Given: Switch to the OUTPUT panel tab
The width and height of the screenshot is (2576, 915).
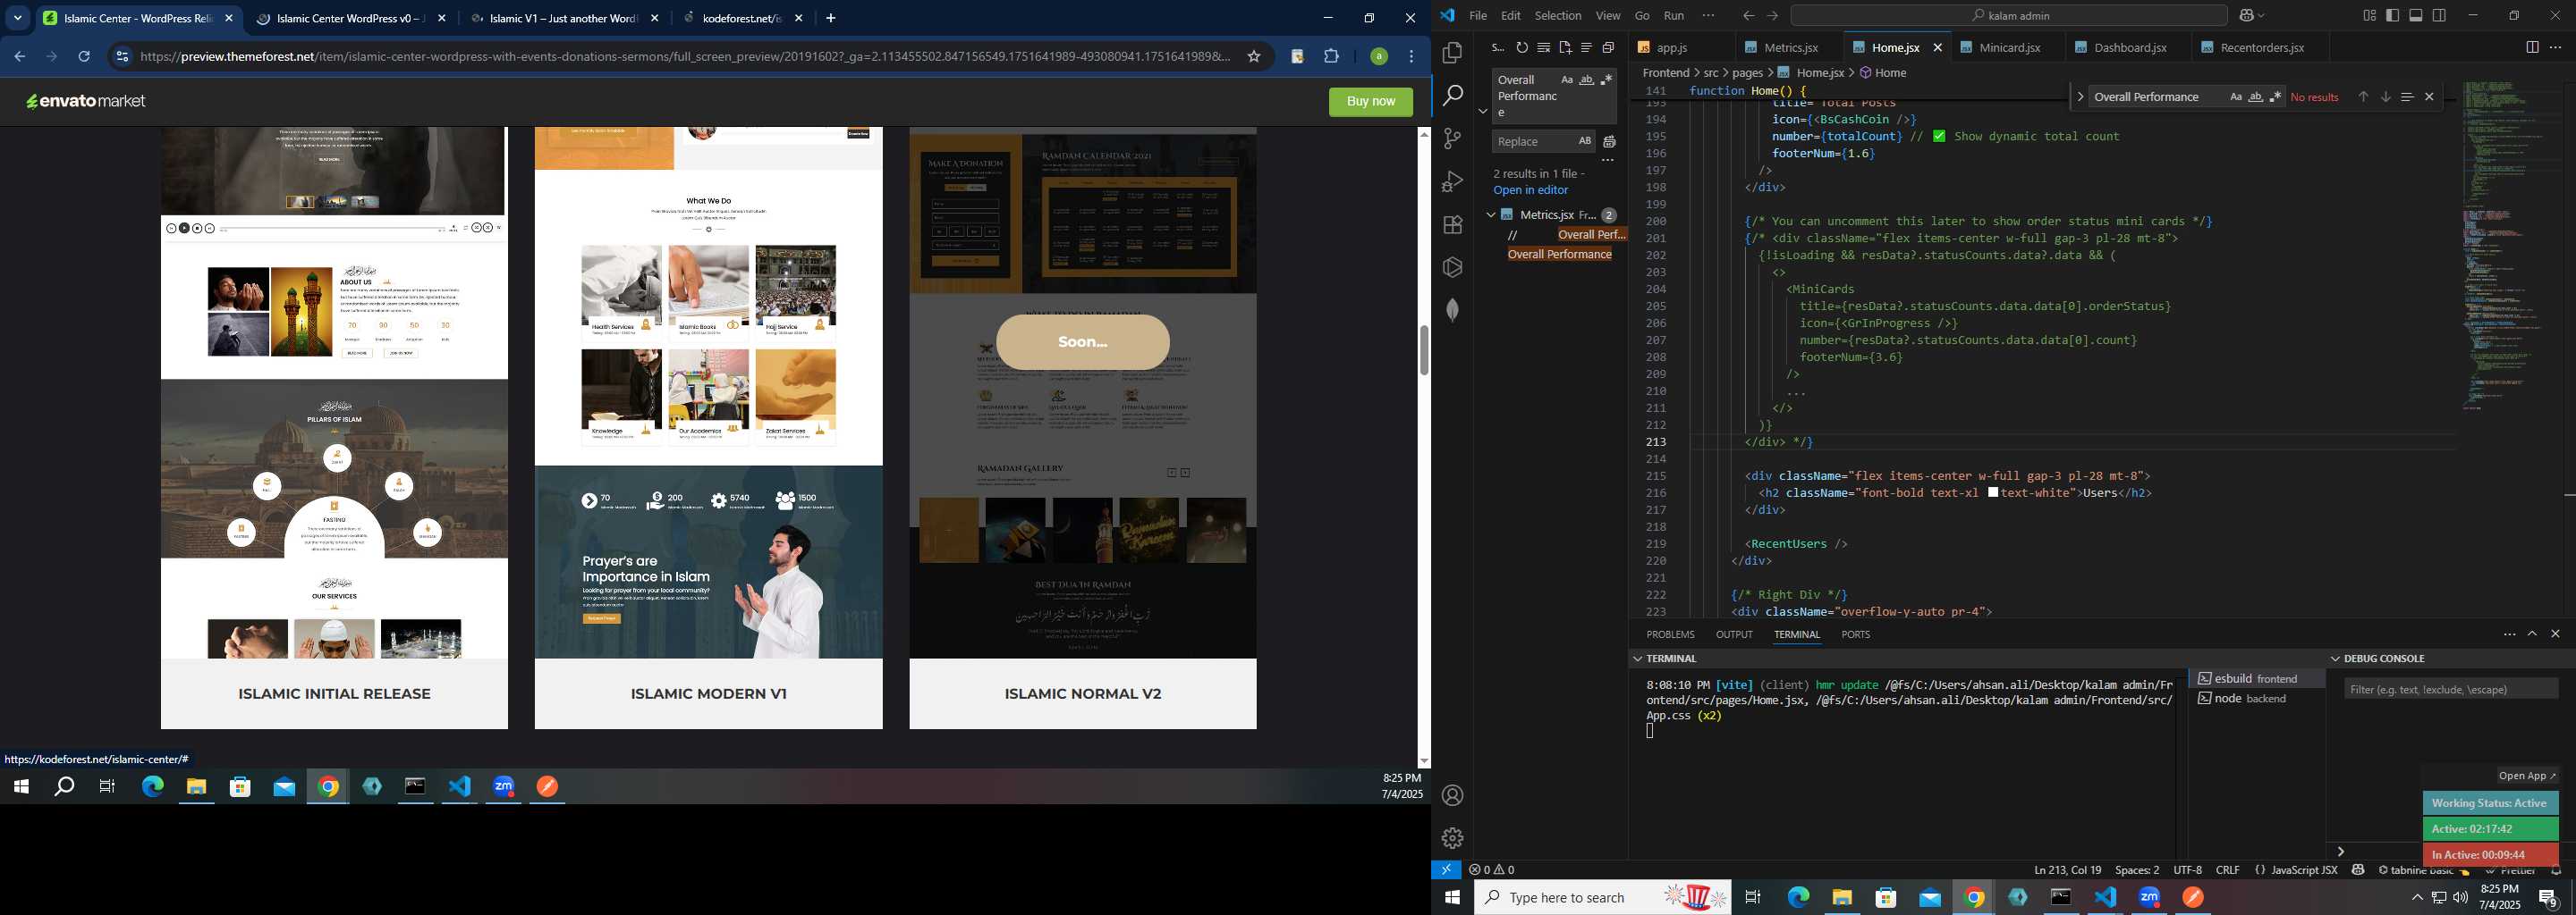Looking at the screenshot, I should coord(1734,634).
